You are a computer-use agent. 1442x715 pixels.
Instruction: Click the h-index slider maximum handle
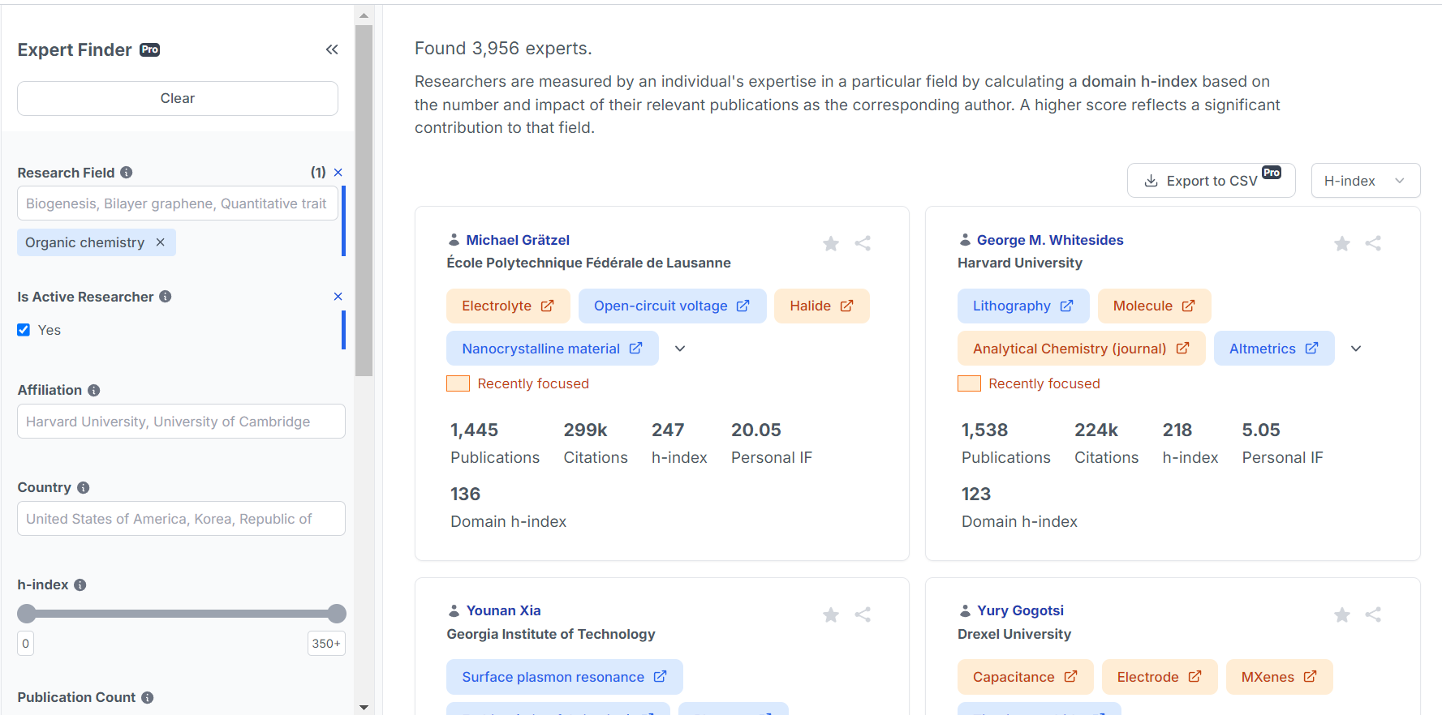pyautogui.click(x=337, y=614)
